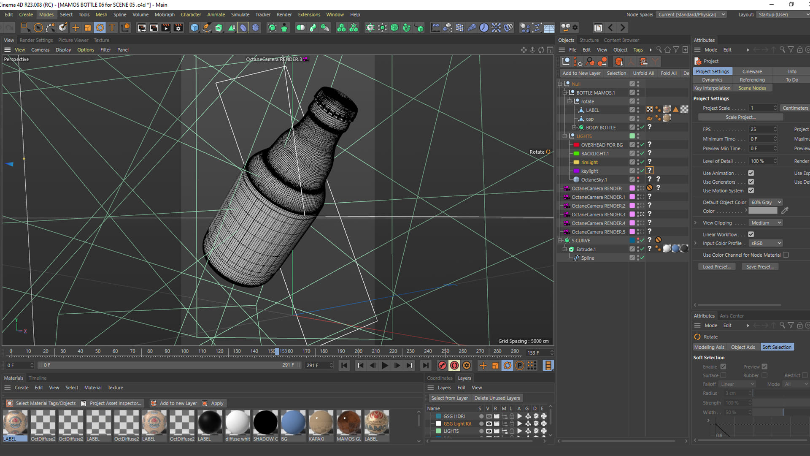Open Input Color Profile sRGB dropdown
Screen dimensions: 810x456
pyautogui.click(x=766, y=243)
